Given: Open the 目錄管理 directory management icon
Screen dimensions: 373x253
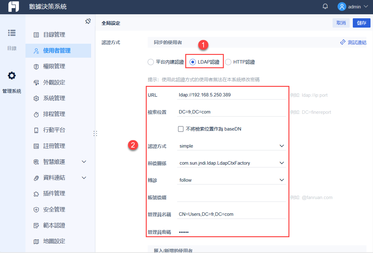Looking at the screenshot, I should point(36,34).
